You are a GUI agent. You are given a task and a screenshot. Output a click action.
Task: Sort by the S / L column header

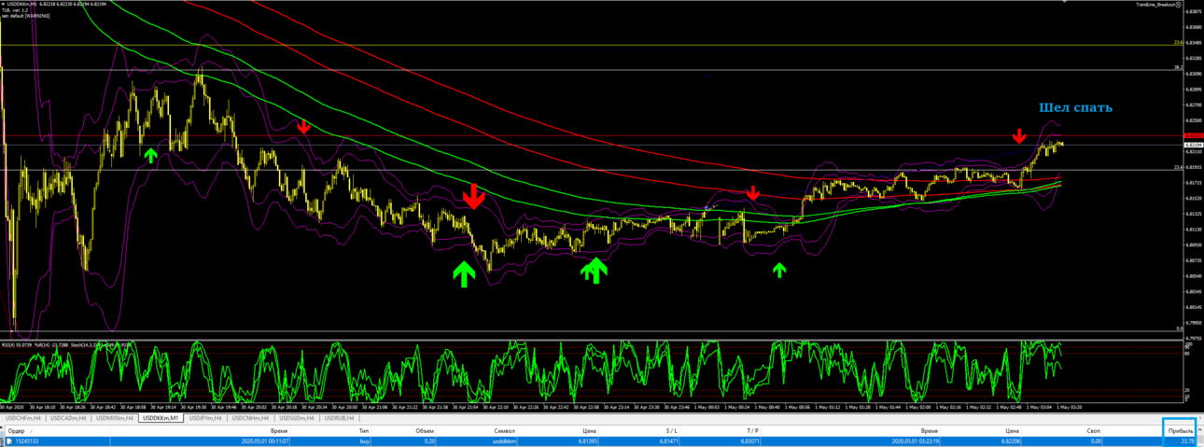(672, 431)
